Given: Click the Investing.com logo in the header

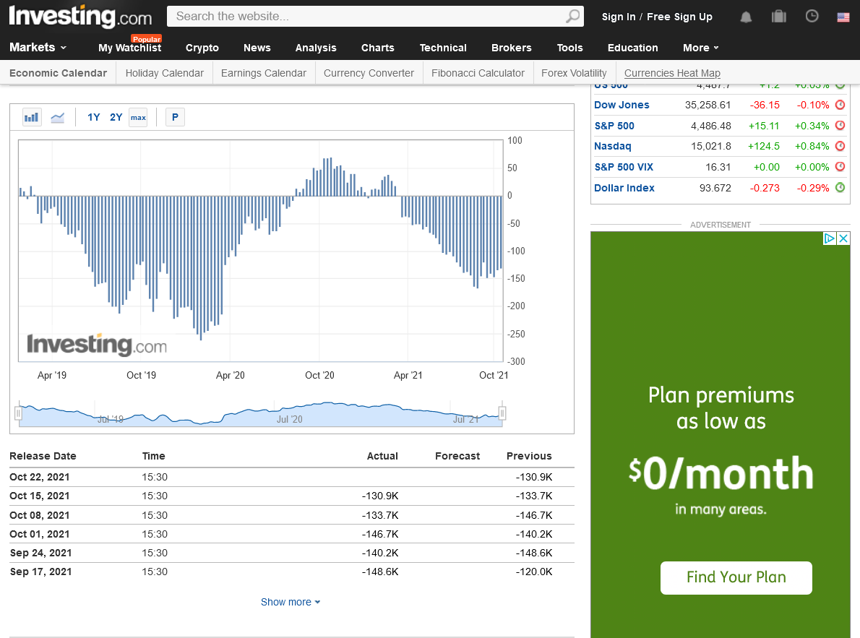Looking at the screenshot, I should (x=80, y=17).
